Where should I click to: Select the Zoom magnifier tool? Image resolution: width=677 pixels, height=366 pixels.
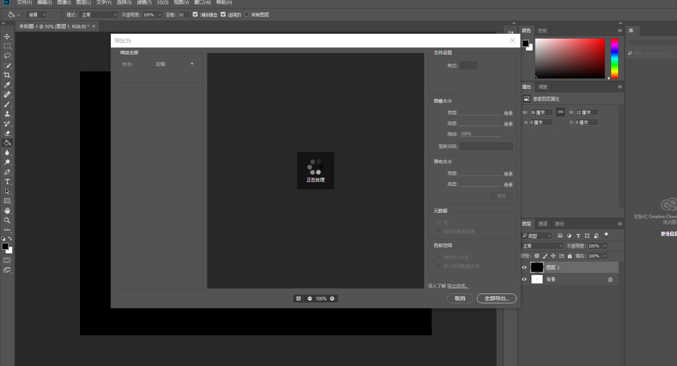coord(7,220)
